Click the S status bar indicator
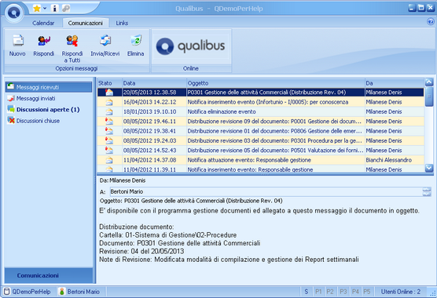Image resolution: width=437 pixels, height=298 pixels. (x=307, y=292)
